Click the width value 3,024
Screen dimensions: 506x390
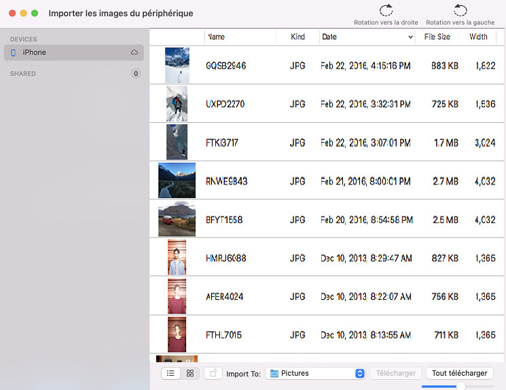pos(485,143)
